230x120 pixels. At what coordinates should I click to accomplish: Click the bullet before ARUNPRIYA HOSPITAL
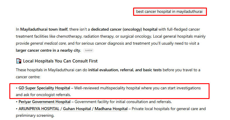(x=17, y=109)
